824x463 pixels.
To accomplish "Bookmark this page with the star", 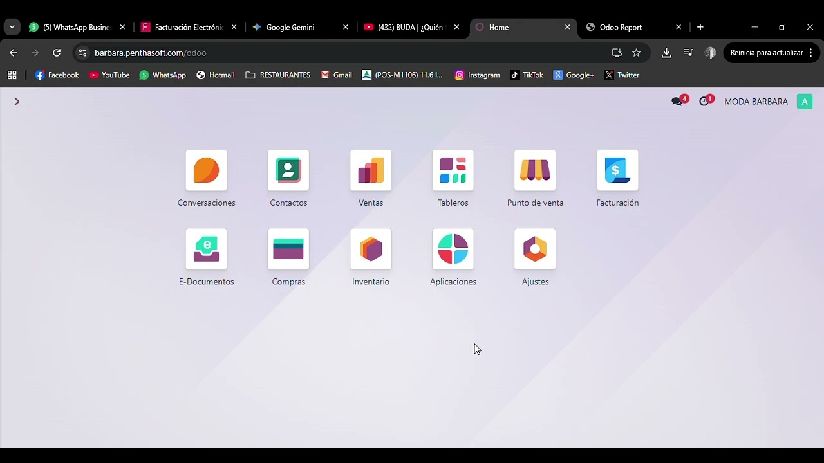I will pyautogui.click(x=637, y=53).
